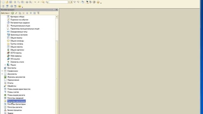203x114 pixels.
Task: Click the New document toolbar icon
Action: [x=3, y=2]
